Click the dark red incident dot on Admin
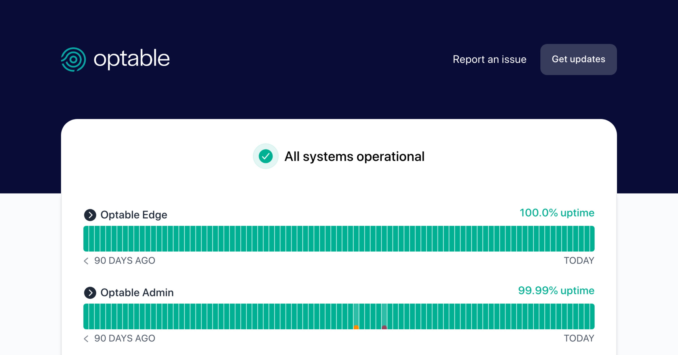Screen dimensions: 678x355 pyautogui.click(x=384, y=327)
